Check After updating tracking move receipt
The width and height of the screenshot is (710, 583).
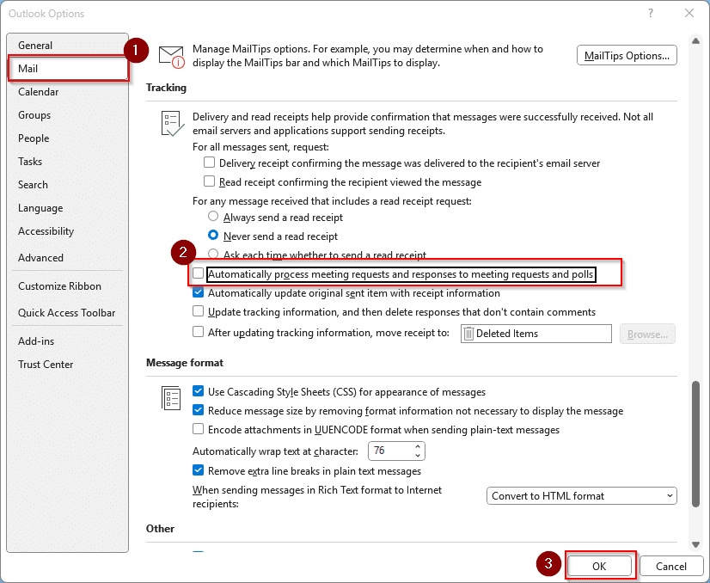click(198, 332)
